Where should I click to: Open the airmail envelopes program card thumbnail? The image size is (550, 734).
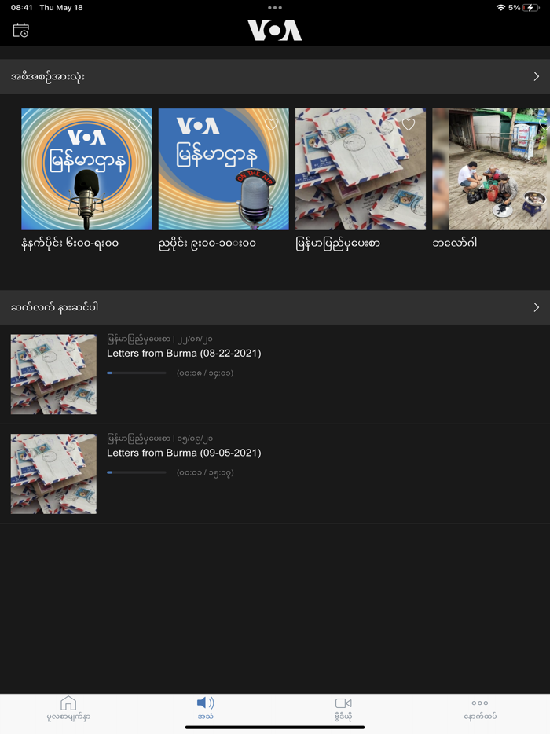[361, 169]
